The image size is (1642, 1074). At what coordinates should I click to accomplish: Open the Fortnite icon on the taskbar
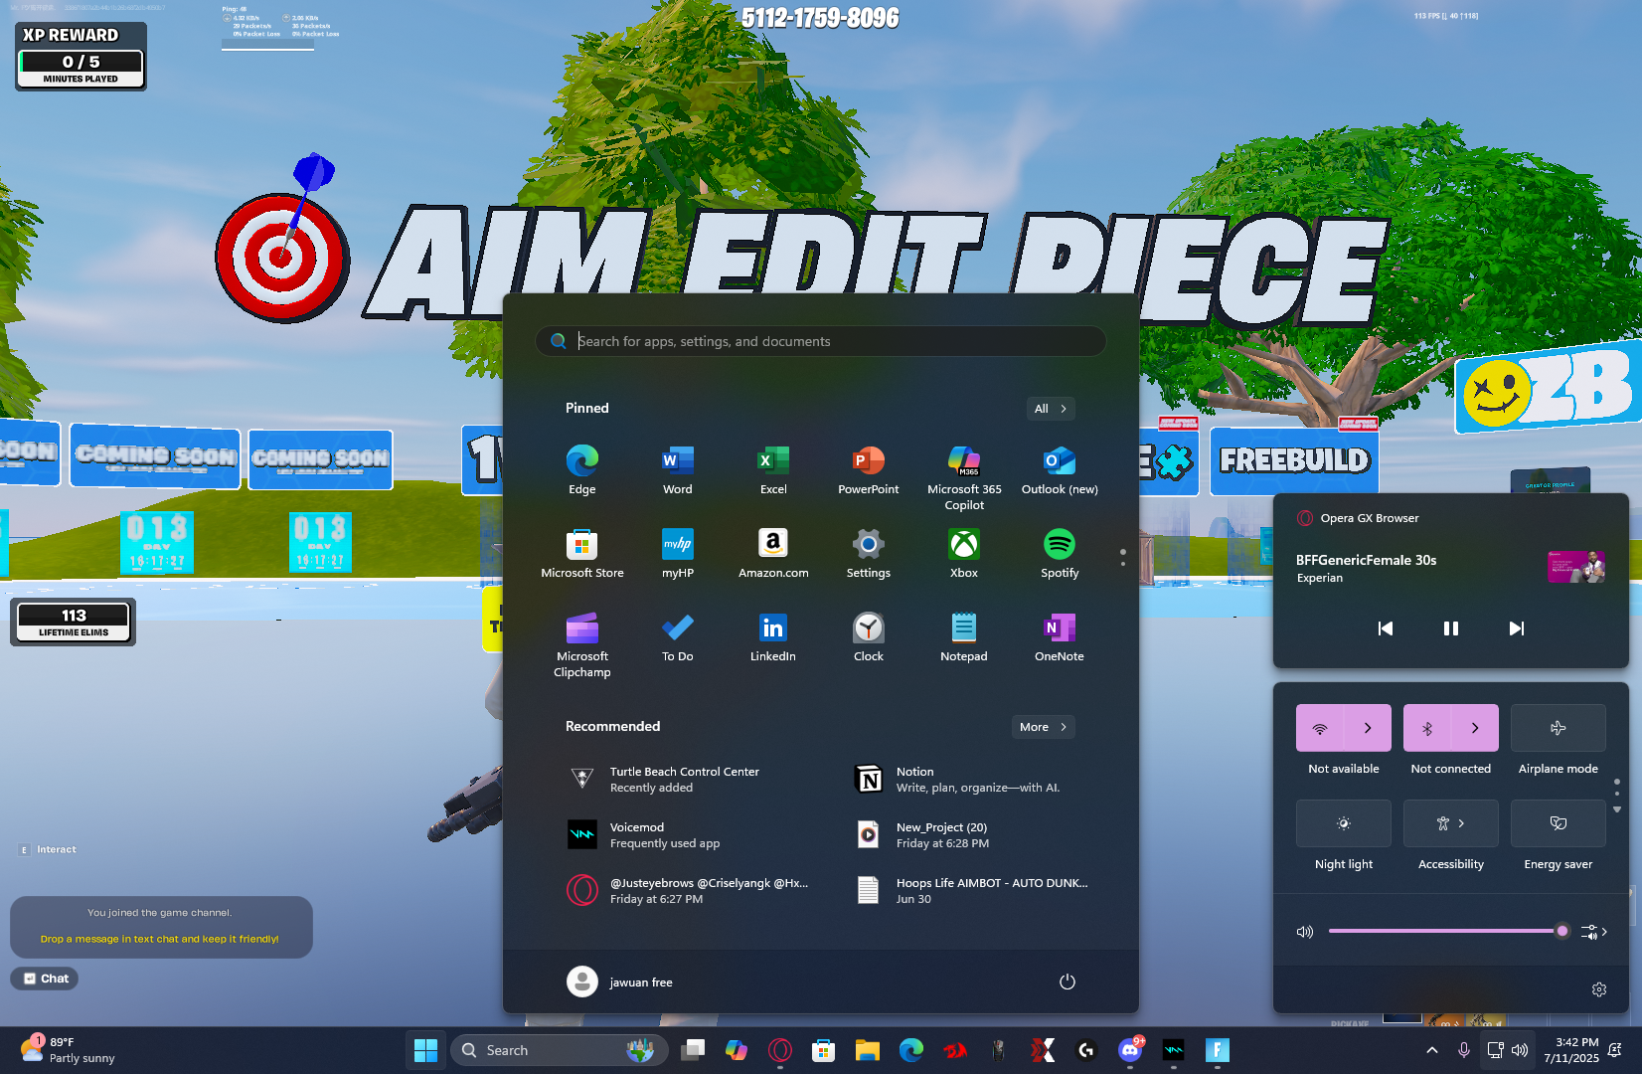(x=1218, y=1050)
